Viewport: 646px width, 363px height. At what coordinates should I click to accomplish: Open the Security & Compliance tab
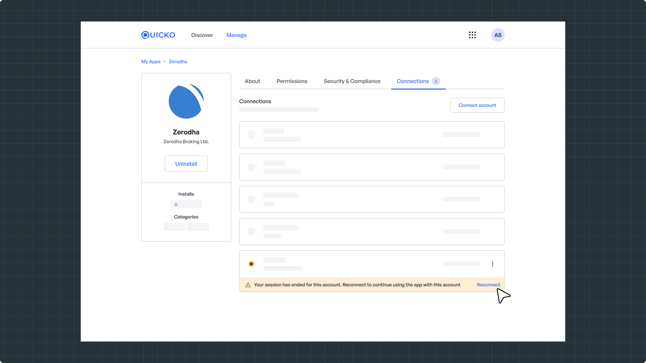pos(352,81)
